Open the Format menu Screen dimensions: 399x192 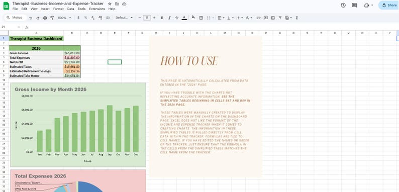[58, 9]
